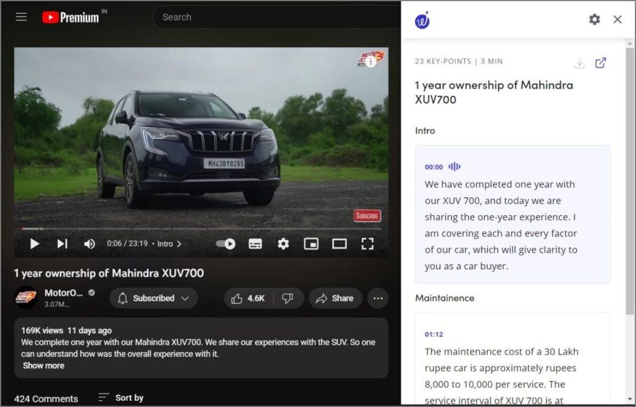Expand description with Show more
Screen dimensions: 636x407
(43, 365)
